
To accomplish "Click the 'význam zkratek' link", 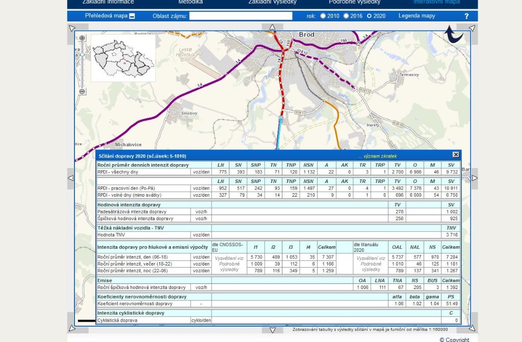I will click(x=377, y=155).
